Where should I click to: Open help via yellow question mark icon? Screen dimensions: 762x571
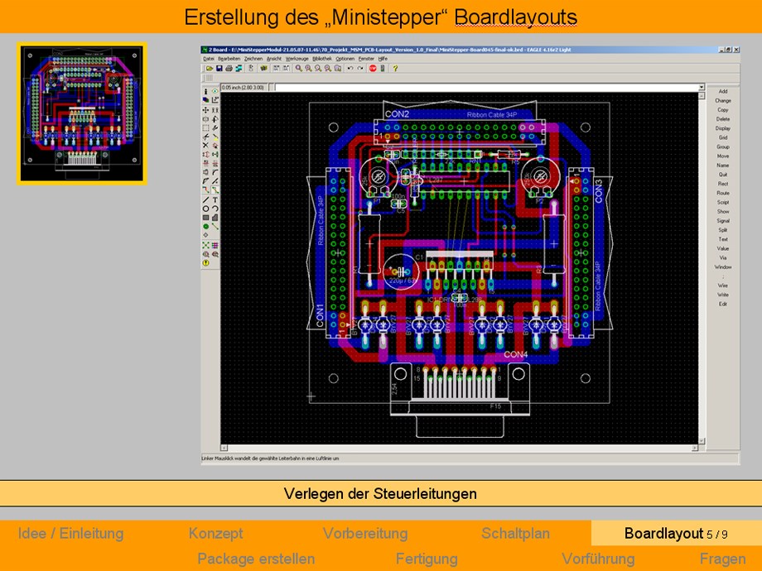(395, 69)
